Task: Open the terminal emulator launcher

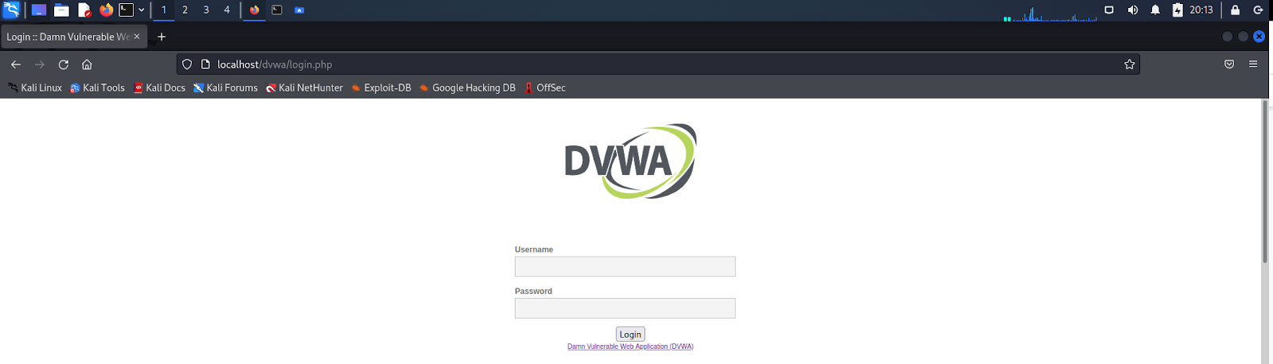Action: point(127,10)
